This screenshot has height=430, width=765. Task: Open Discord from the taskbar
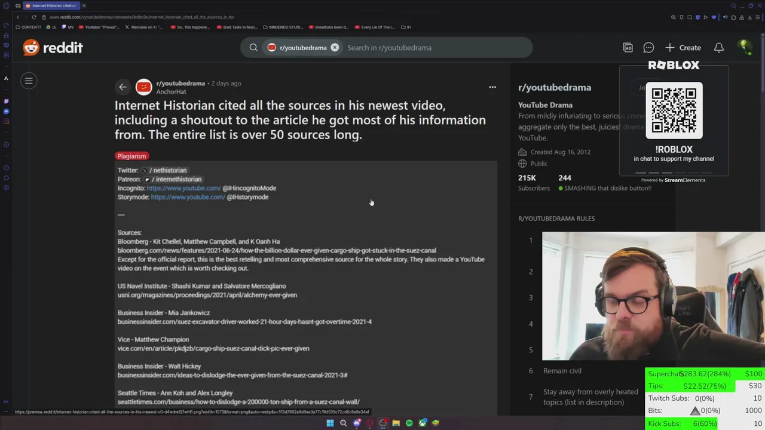[x=357, y=423]
